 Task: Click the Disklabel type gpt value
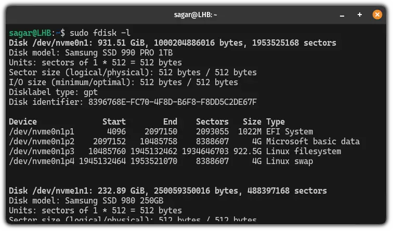point(90,92)
